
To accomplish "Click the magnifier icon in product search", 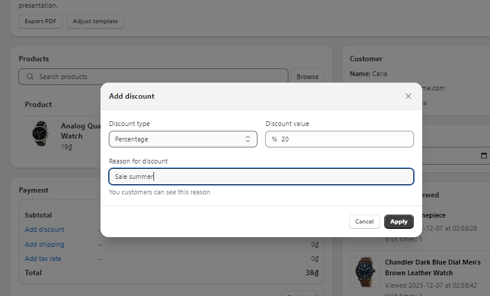I will [30, 77].
